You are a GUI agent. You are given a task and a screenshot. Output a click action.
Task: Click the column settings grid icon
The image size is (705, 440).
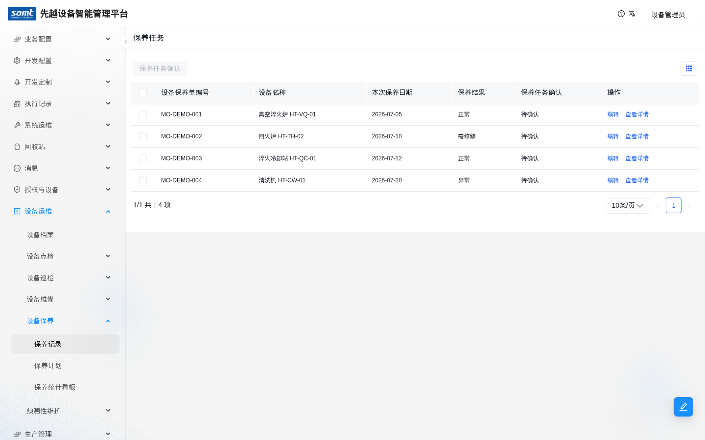(689, 68)
